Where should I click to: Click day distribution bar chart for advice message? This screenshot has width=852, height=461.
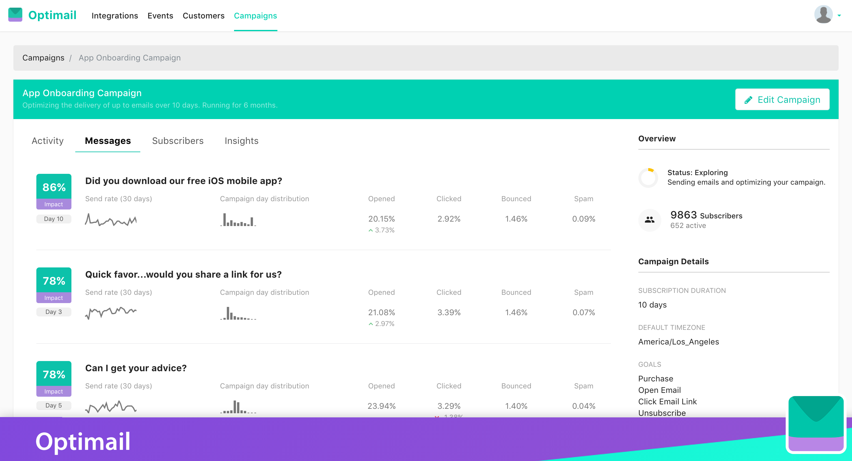pos(238,407)
